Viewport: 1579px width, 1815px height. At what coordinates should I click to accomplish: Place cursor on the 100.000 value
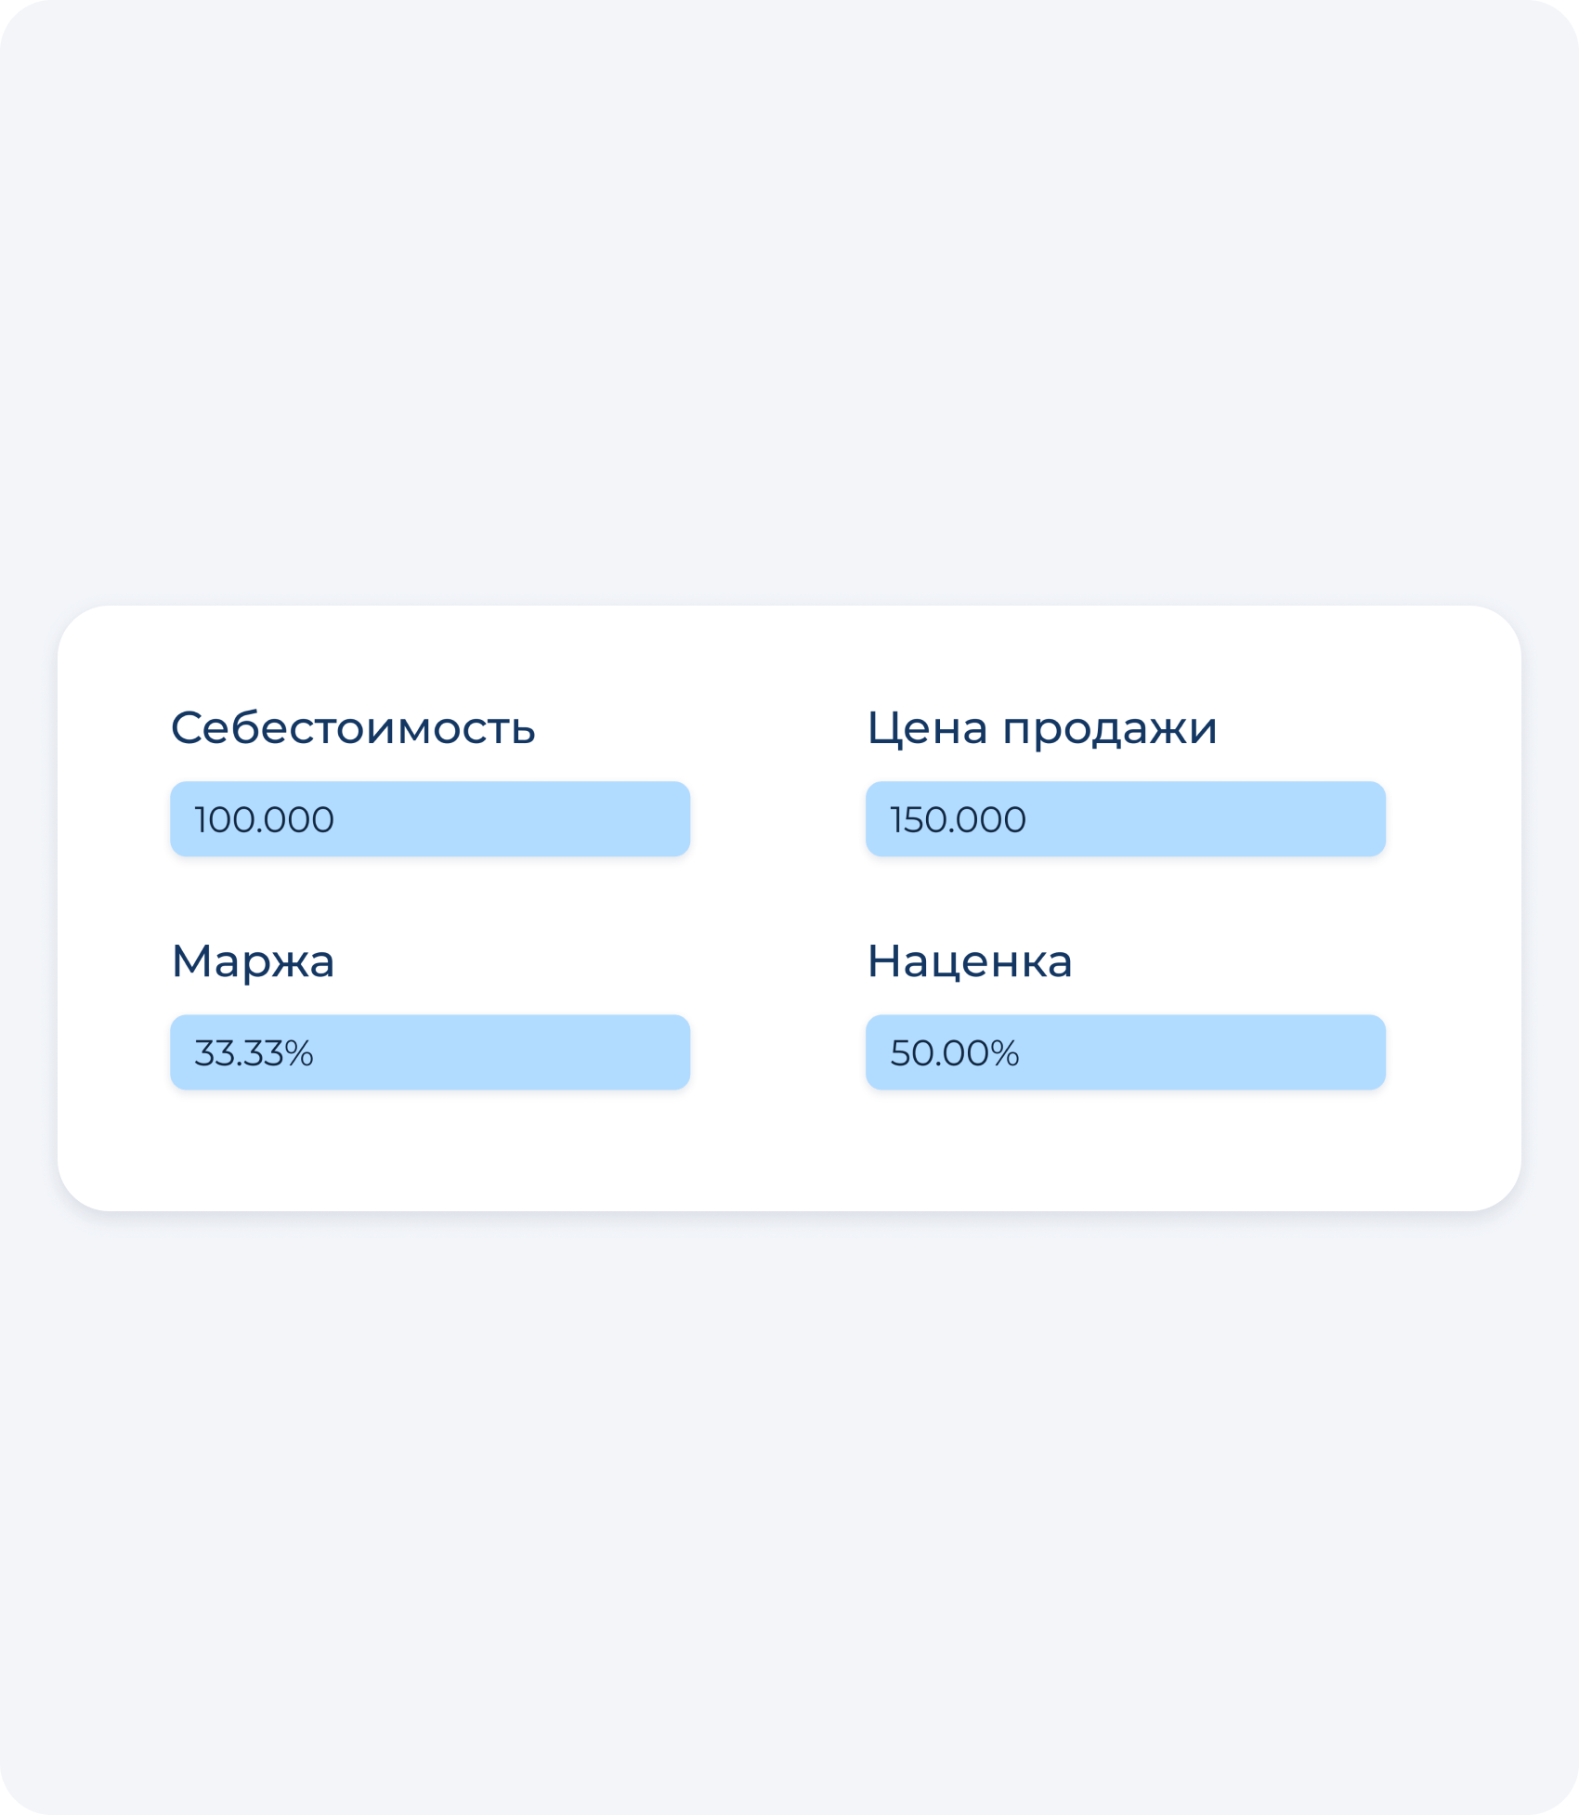(x=265, y=820)
